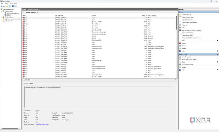Viewport: 219px width, 132px height.
Task: Open the Action menu
Action: (6, 4)
